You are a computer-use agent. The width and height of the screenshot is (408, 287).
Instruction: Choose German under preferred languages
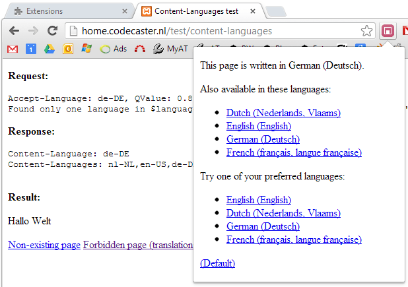click(263, 226)
